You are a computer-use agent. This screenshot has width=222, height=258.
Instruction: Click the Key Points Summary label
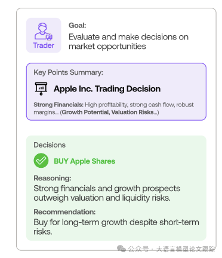click(x=69, y=72)
